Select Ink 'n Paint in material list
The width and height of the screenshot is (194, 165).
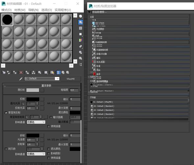tap(100, 23)
